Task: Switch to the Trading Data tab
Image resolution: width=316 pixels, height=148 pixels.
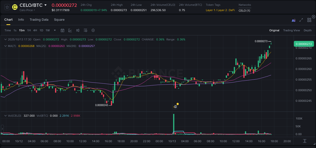Action: (39, 20)
